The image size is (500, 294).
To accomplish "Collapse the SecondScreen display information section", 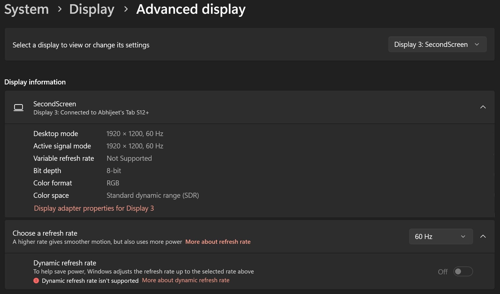I will [x=483, y=107].
